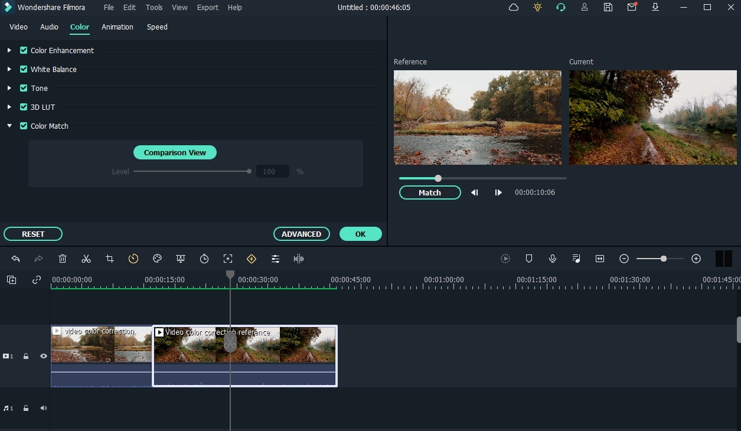Click the Add Track icon
Image resolution: width=741 pixels, height=431 pixels.
click(x=12, y=280)
